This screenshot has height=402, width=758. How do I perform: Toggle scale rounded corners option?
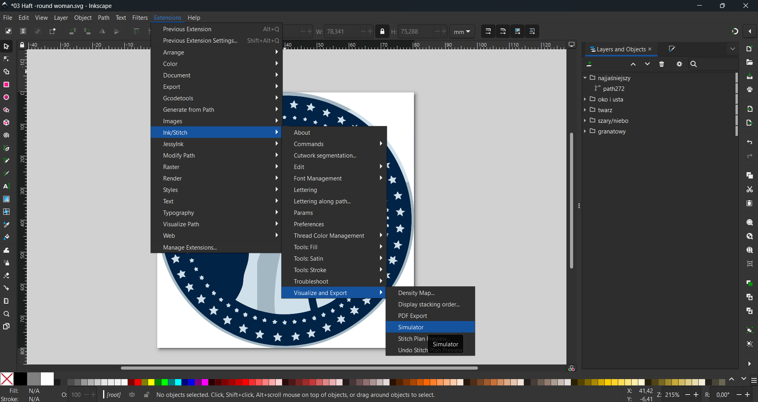click(x=503, y=32)
